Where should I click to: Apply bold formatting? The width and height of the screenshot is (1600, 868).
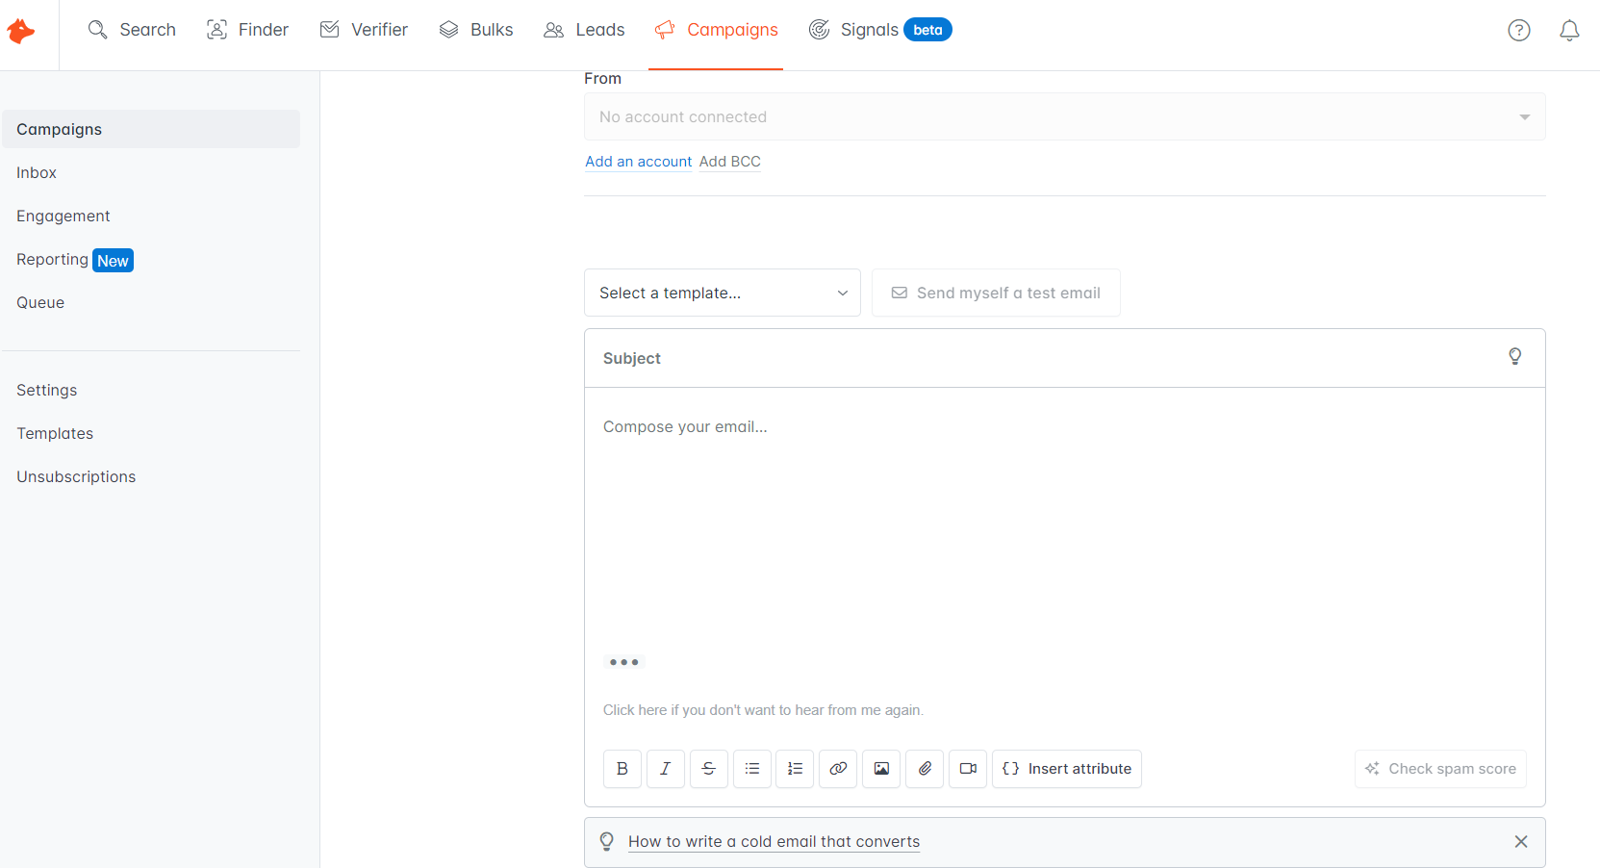click(x=622, y=769)
